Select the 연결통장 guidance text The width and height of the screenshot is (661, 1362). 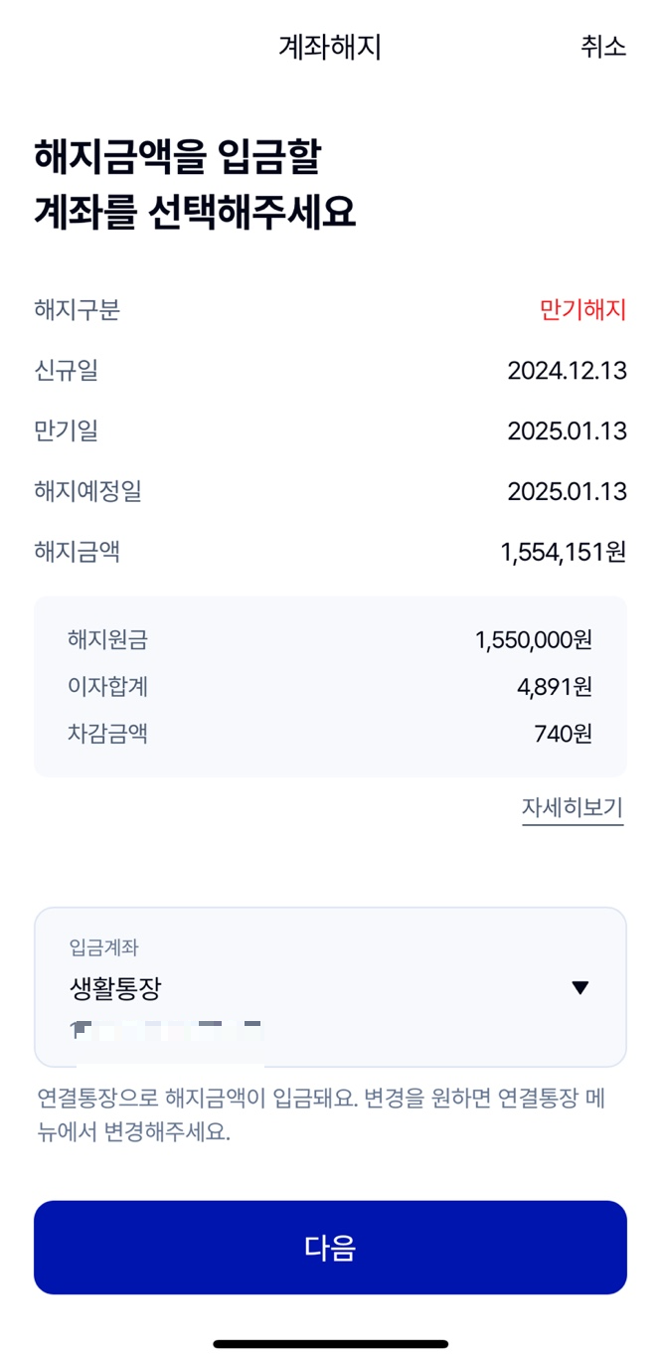pyautogui.click(x=328, y=1110)
